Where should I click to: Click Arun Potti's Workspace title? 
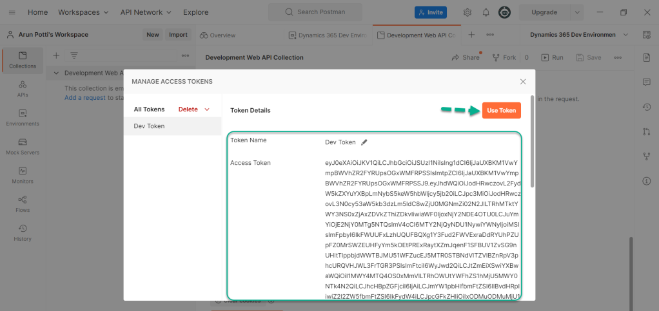click(54, 35)
